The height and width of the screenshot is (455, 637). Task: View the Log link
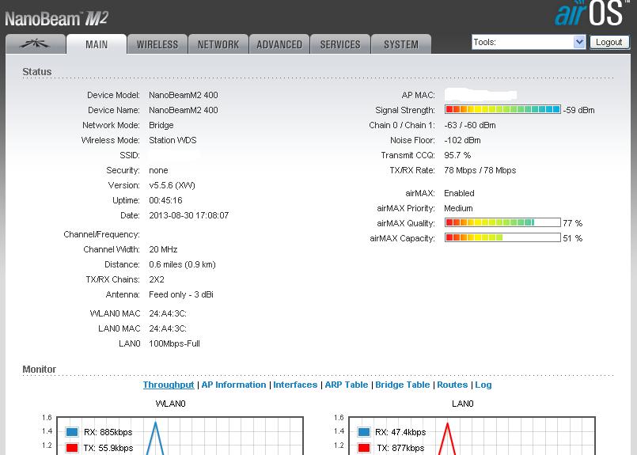tap(483, 385)
